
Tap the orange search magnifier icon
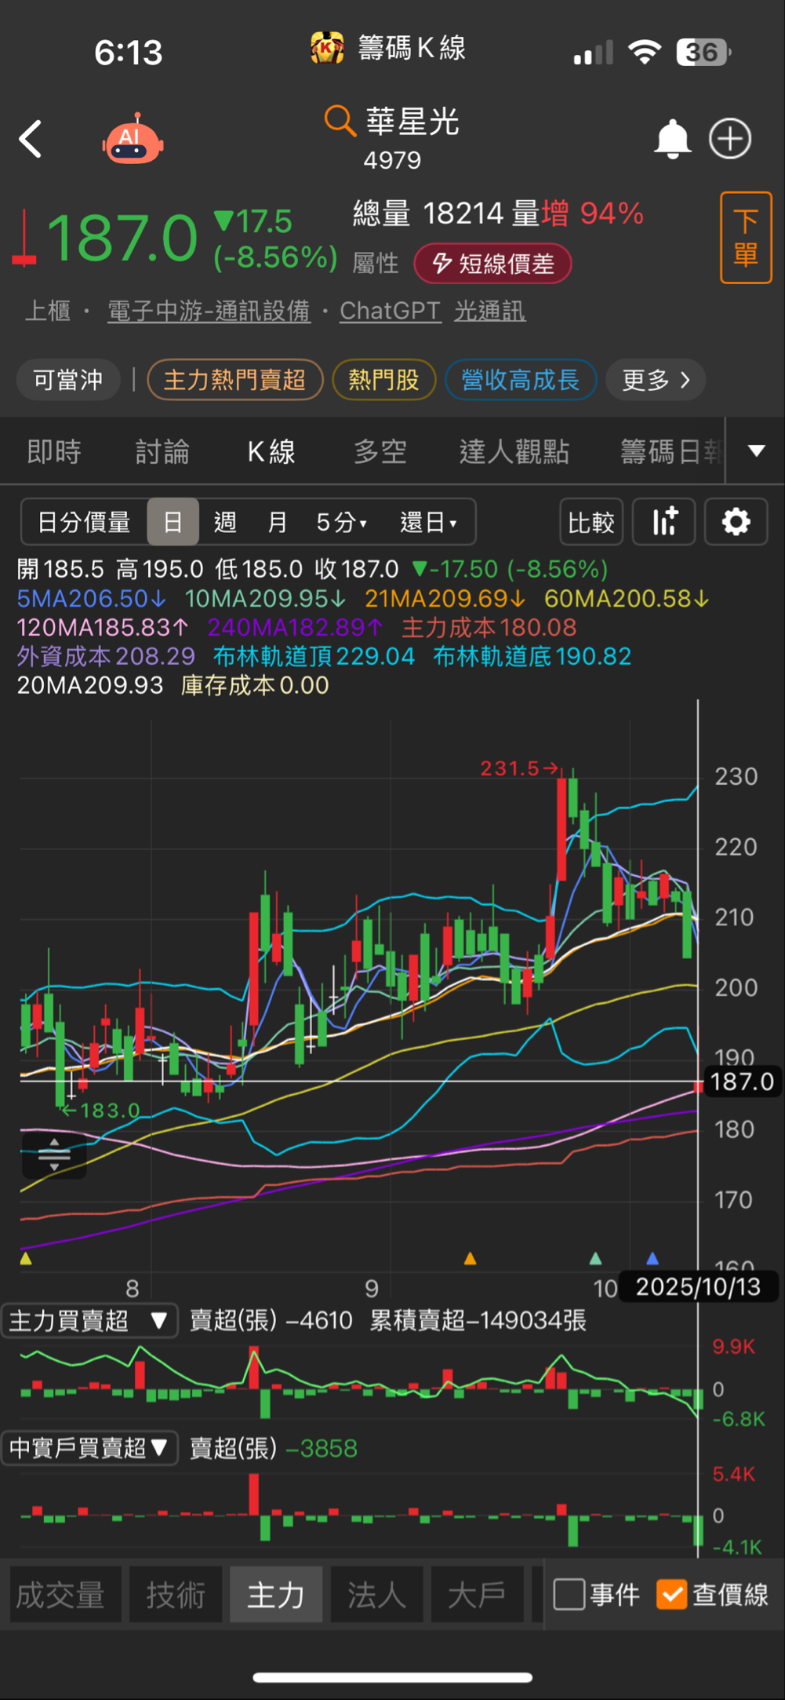(x=340, y=121)
